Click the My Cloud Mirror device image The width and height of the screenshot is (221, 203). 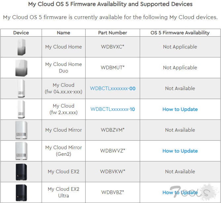click(21, 130)
